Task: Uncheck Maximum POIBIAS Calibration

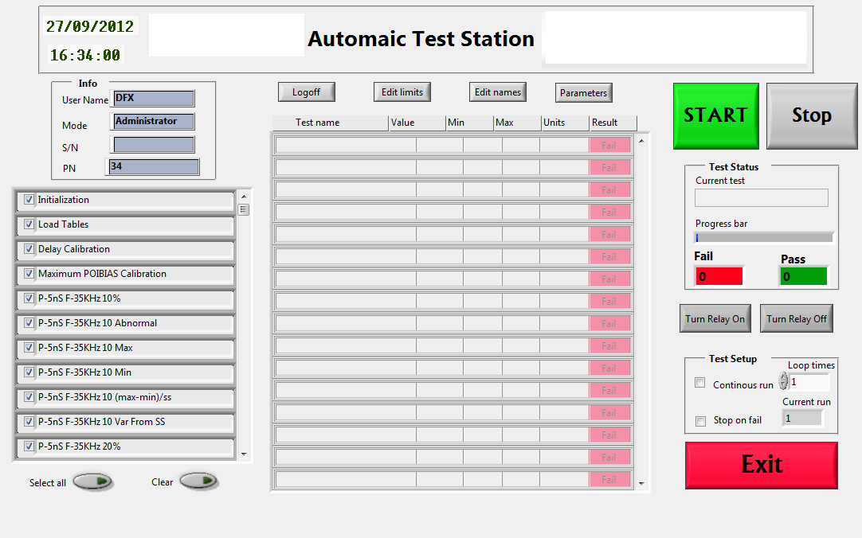Action: click(29, 274)
